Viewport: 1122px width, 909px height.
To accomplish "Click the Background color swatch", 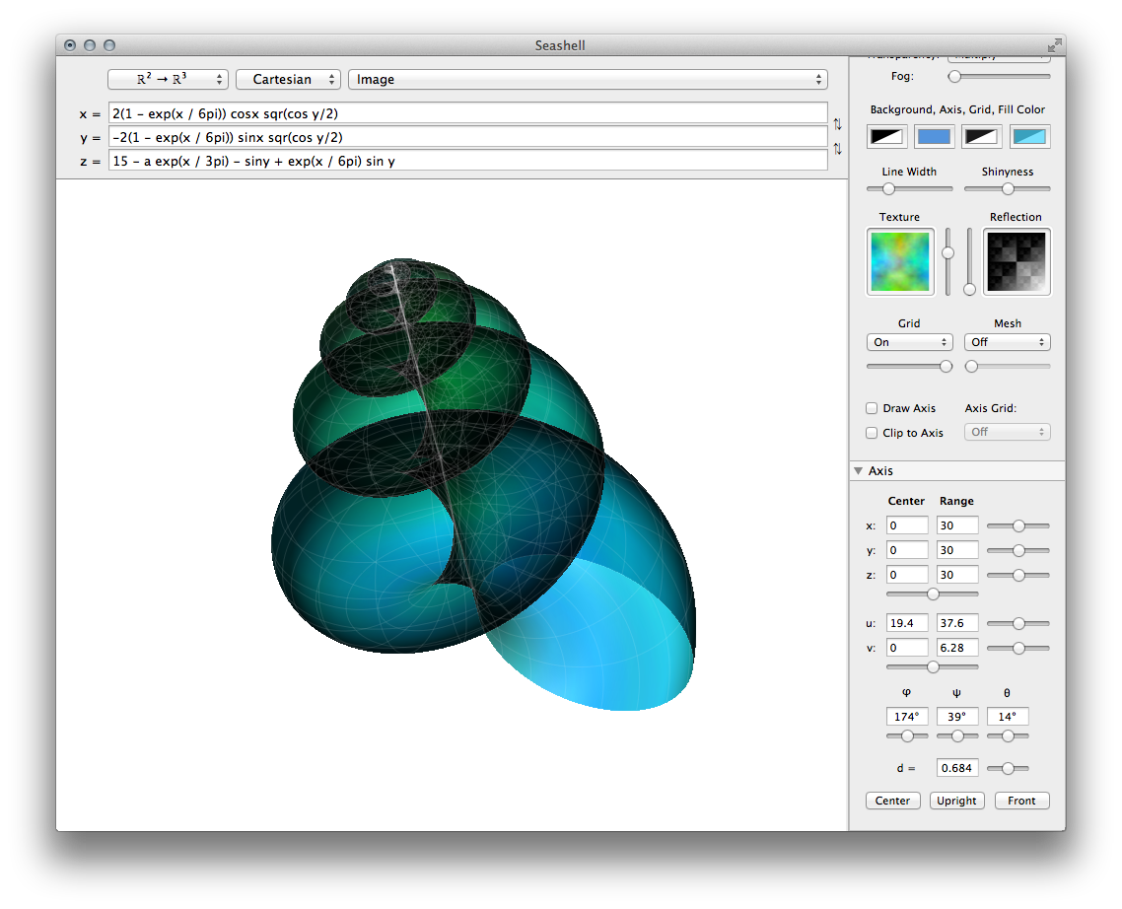I will point(886,137).
